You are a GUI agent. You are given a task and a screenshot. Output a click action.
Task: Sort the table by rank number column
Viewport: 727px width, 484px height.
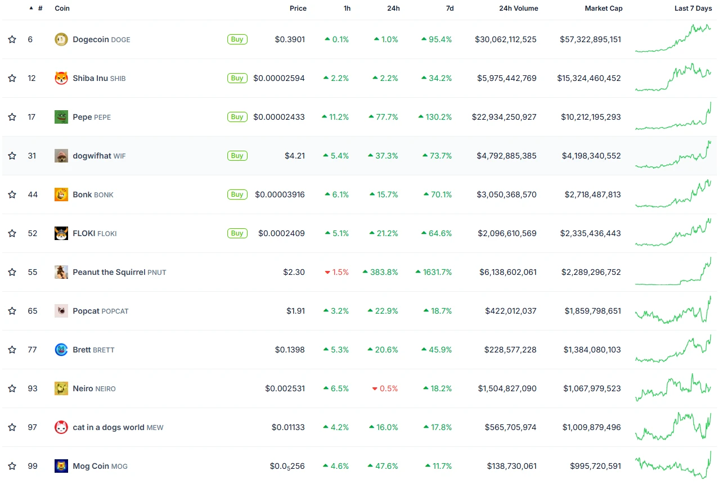click(39, 8)
